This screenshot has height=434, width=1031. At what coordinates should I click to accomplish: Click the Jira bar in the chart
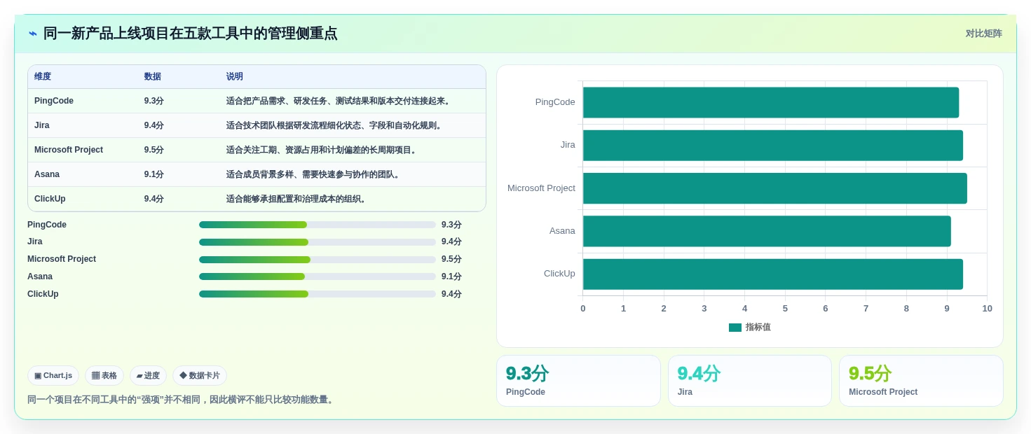773,145
